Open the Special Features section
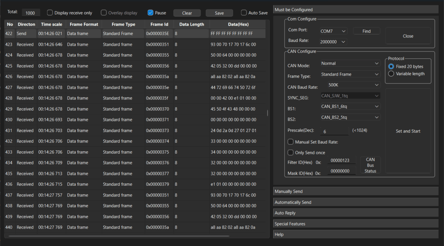This screenshot has height=246, width=444. coord(355,224)
